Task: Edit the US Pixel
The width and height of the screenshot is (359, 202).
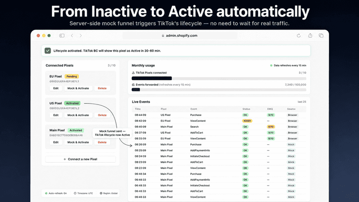Action: [56, 115]
